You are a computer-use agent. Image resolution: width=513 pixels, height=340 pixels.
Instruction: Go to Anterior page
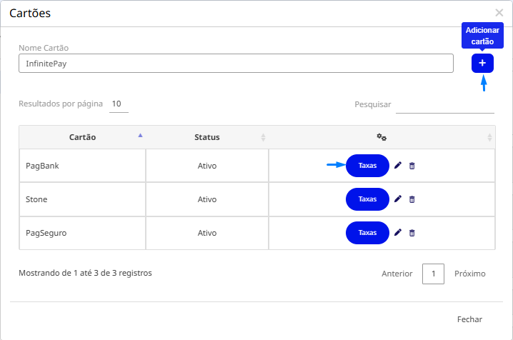[397, 274]
